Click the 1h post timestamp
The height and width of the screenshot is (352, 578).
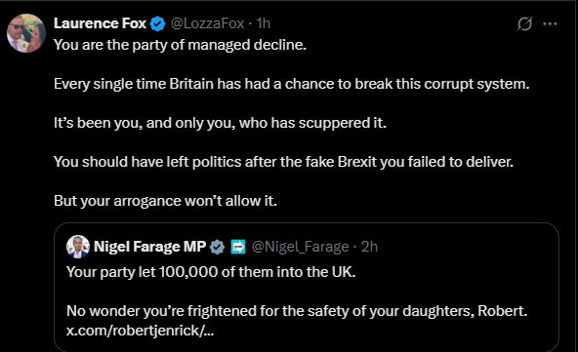[x=264, y=23]
